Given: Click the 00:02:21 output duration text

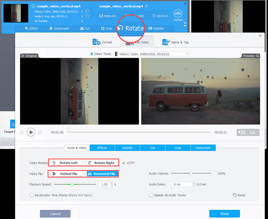Looking at the screenshot, I should pos(163,16).
